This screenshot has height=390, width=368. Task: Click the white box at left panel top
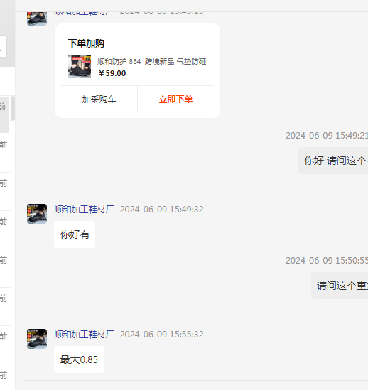[x=4, y=46]
